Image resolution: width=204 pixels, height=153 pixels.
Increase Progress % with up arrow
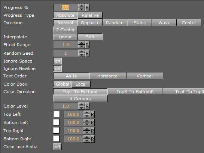pos(82,6)
